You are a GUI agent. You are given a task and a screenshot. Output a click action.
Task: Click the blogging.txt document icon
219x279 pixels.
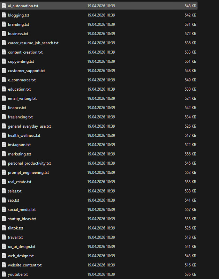(x=4, y=15)
